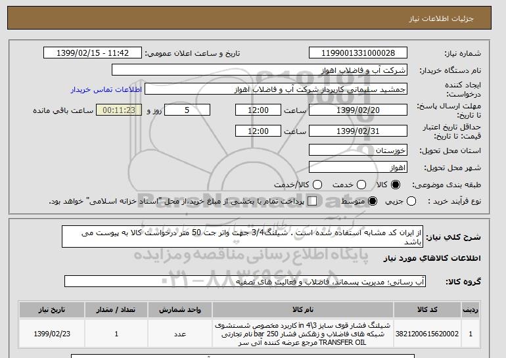The width and height of the screenshot is (506, 358).
Task: Click the شماره نیاز label
Action: 463,53
